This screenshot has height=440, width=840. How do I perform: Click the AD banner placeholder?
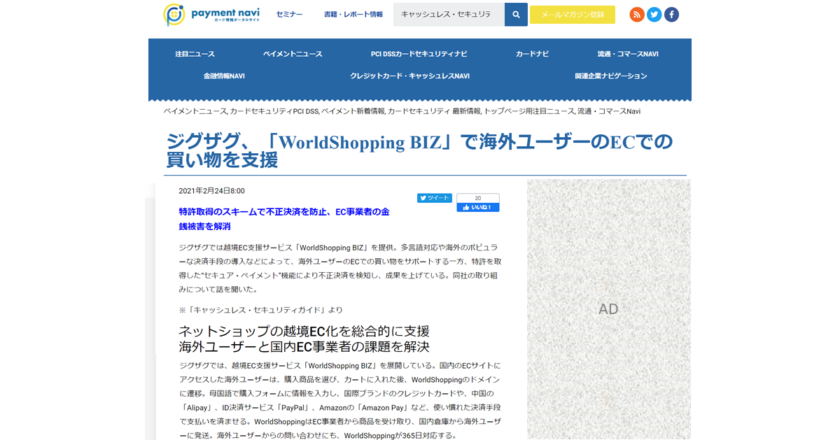click(608, 309)
